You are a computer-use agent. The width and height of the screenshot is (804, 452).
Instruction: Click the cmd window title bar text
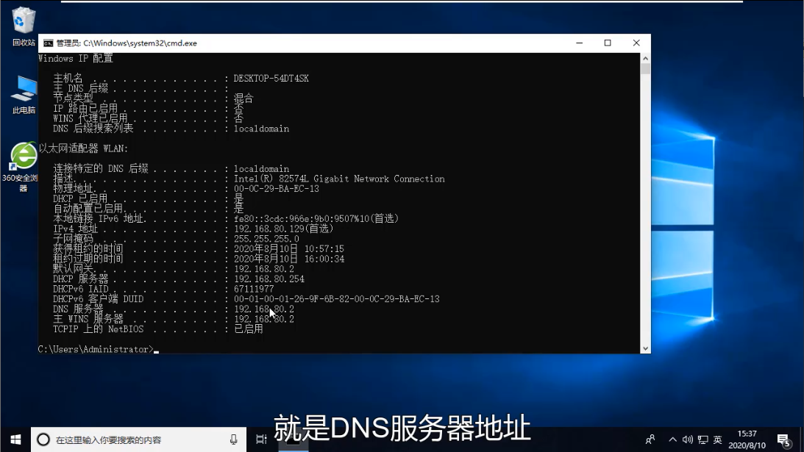[126, 43]
